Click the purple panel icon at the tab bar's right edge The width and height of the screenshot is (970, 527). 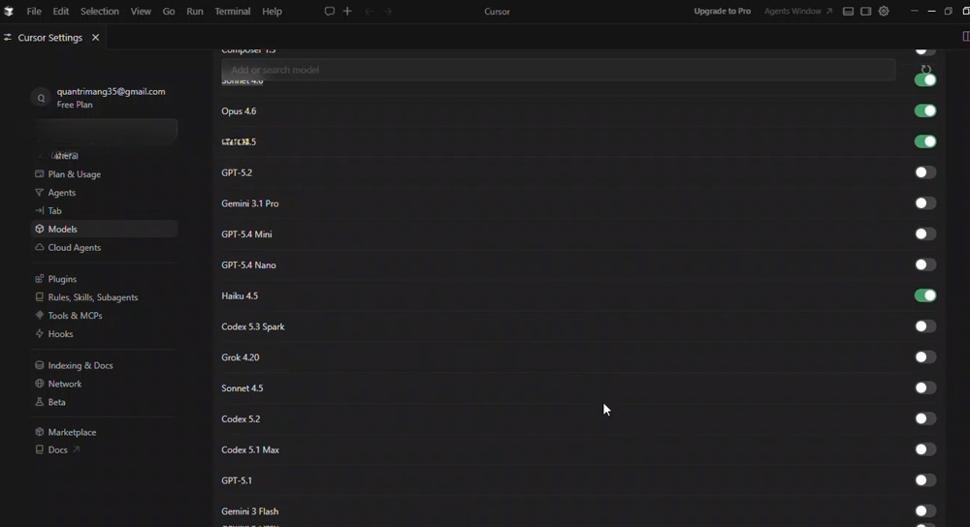point(966,37)
